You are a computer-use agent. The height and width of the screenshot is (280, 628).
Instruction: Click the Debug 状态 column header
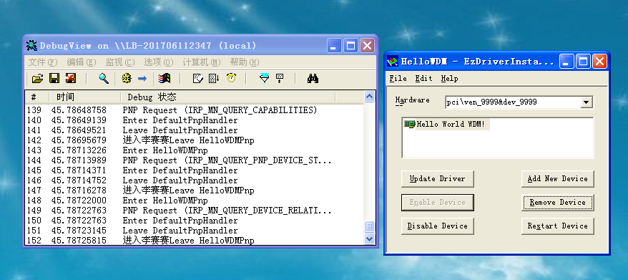[228, 97]
